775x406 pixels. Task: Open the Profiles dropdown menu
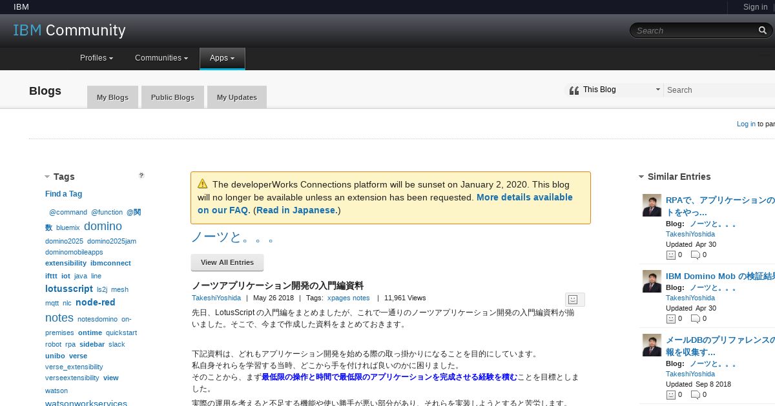coord(96,58)
